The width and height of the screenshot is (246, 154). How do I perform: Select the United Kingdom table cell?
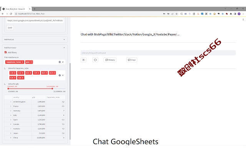tap(22, 102)
